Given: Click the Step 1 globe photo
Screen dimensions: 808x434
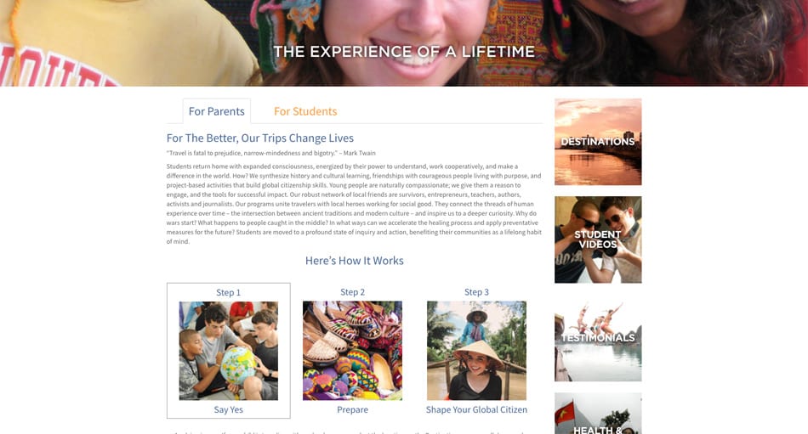Looking at the screenshot, I should 228,351.
